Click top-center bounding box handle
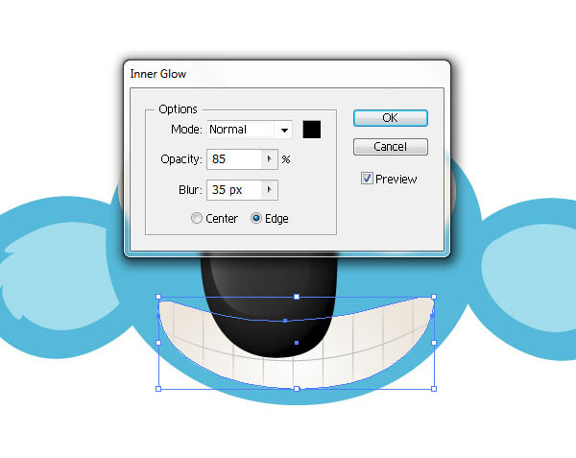The width and height of the screenshot is (576, 458). [297, 297]
